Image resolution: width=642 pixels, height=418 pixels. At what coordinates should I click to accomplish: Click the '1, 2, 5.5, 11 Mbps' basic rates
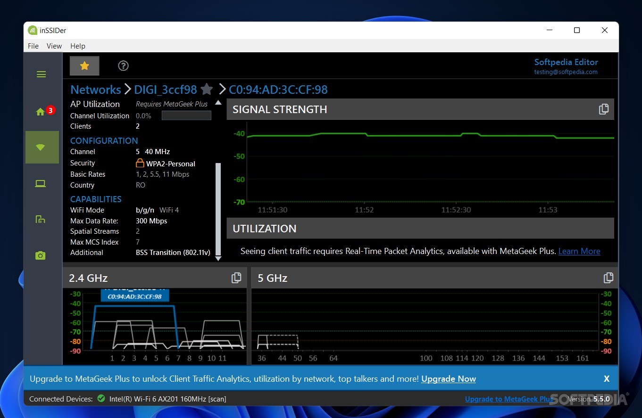click(163, 174)
